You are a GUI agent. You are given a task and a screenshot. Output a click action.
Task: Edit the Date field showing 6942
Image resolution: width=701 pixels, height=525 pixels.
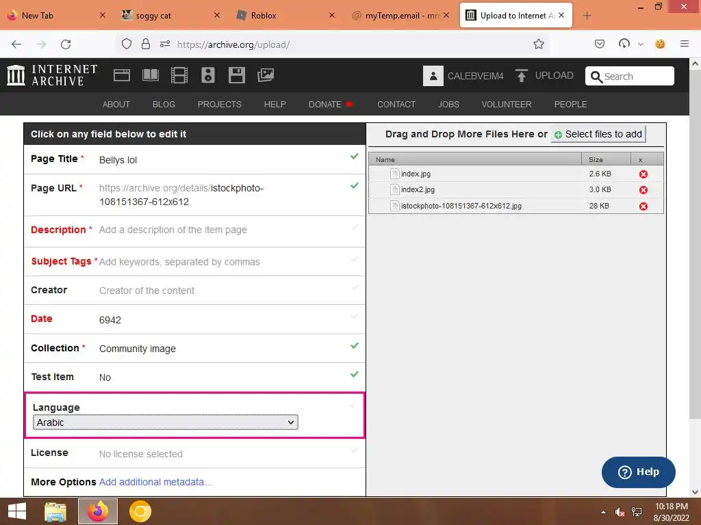point(195,319)
